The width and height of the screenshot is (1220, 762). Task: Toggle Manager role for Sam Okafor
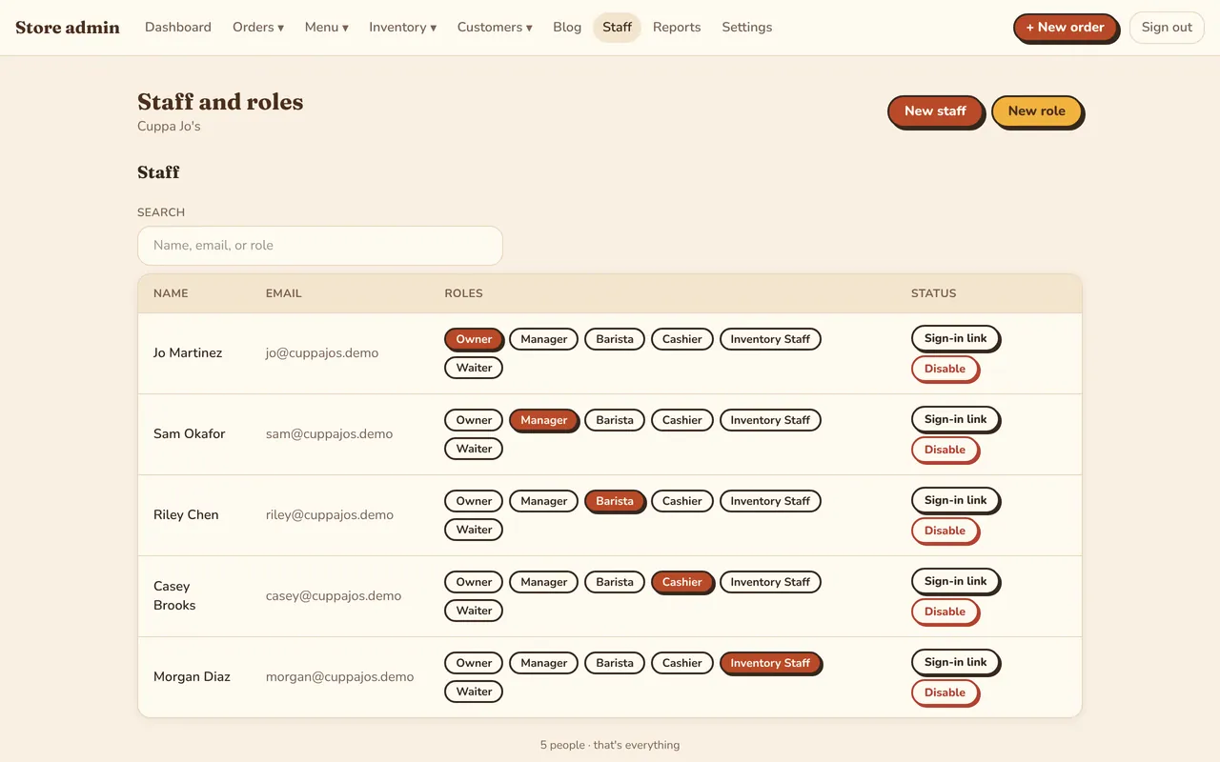[544, 420]
